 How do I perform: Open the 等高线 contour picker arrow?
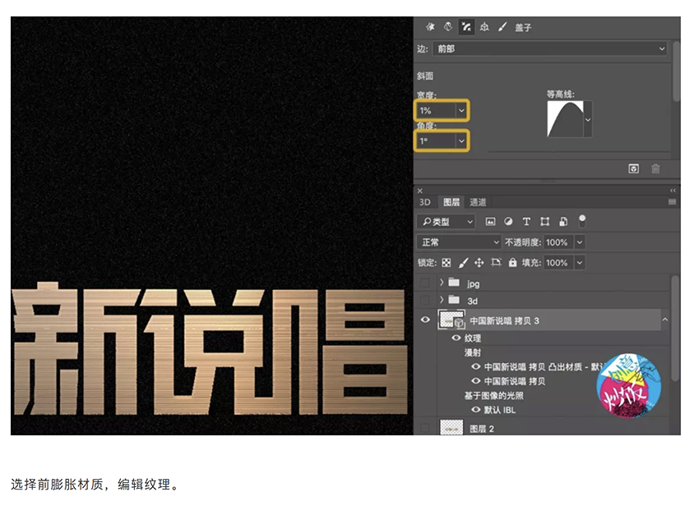[x=588, y=119]
